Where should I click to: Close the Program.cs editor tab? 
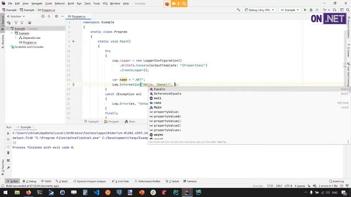(x=88, y=16)
